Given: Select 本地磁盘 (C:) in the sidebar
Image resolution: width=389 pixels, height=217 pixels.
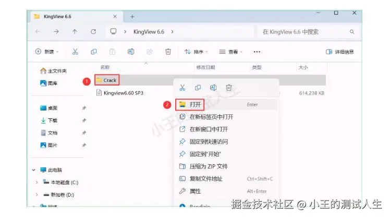Looking at the screenshot, I should (x=61, y=183).
